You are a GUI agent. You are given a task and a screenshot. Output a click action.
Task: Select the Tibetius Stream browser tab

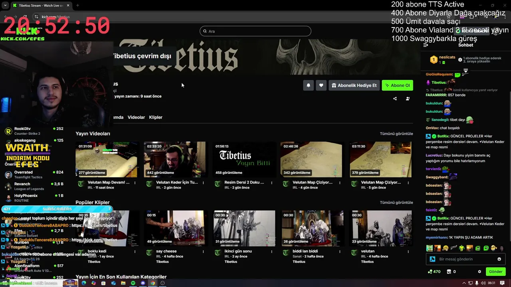(x=41, y=5)
